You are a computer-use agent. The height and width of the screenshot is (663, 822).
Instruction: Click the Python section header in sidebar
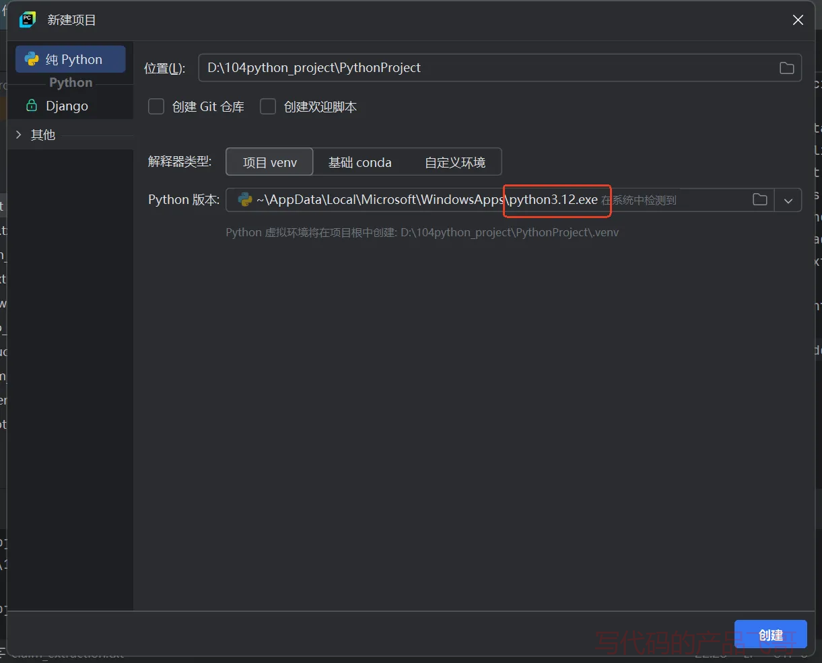[x=71, y=83]
